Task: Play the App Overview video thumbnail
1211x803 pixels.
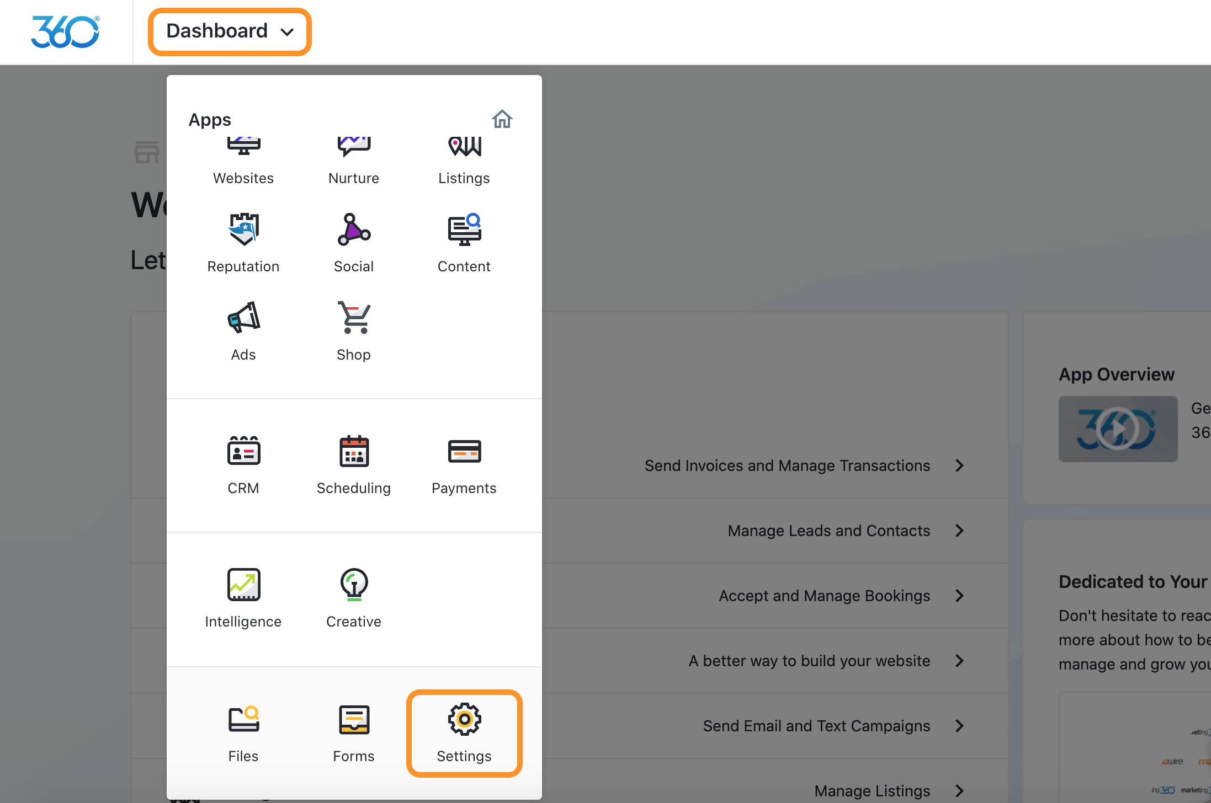Action: pyautogui.click(x=1118, y=429)
